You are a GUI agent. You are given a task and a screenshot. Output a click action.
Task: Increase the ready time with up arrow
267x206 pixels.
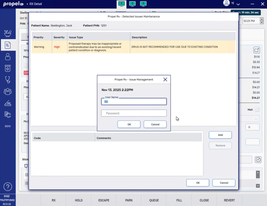click(262, 20)
